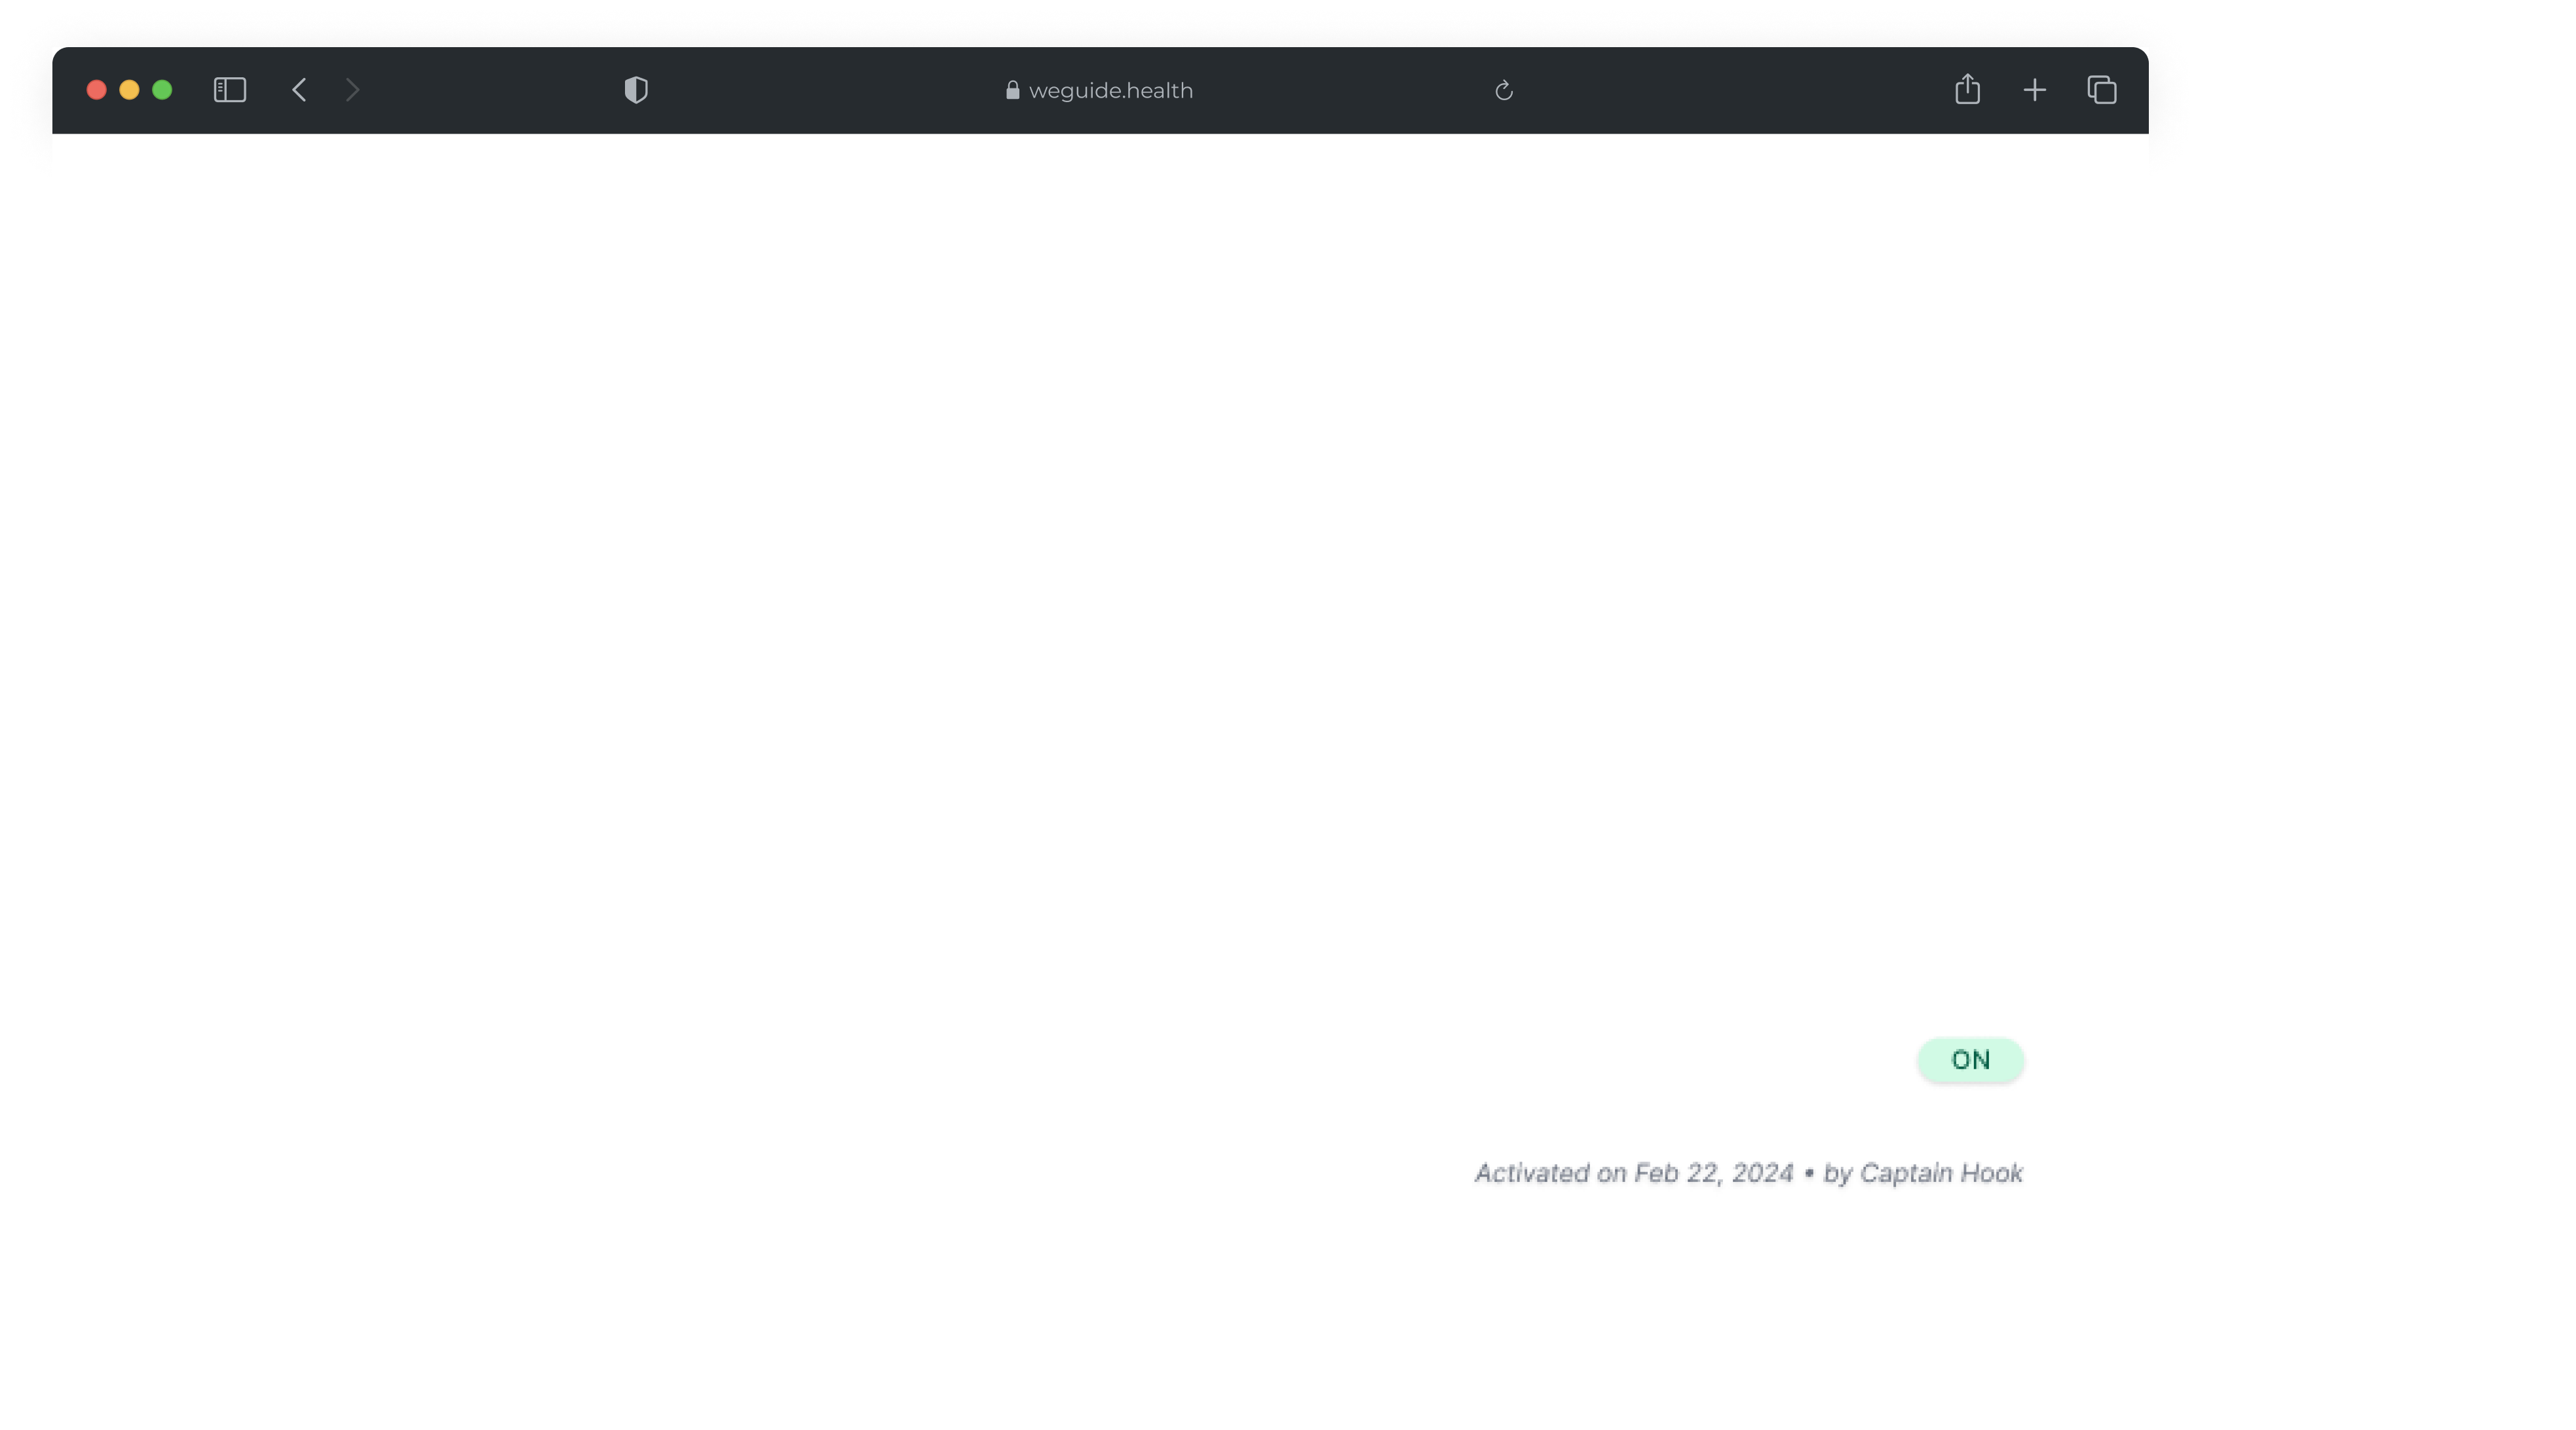Open the privacy report shield icon
The image size is (2576, 1430).
click(x=636, y=90)
